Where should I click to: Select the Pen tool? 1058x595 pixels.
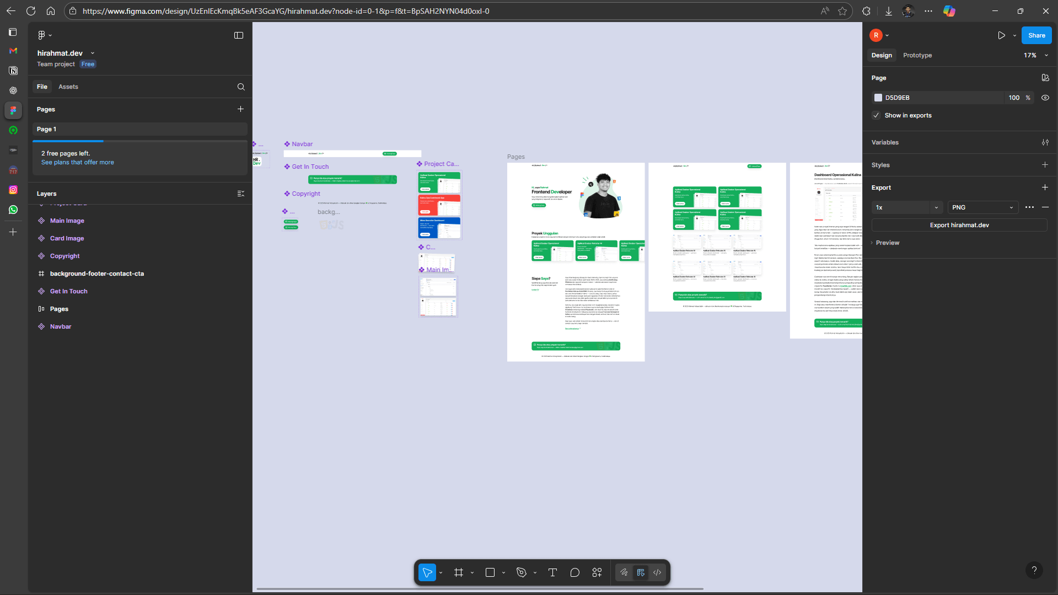click(521, 572)
